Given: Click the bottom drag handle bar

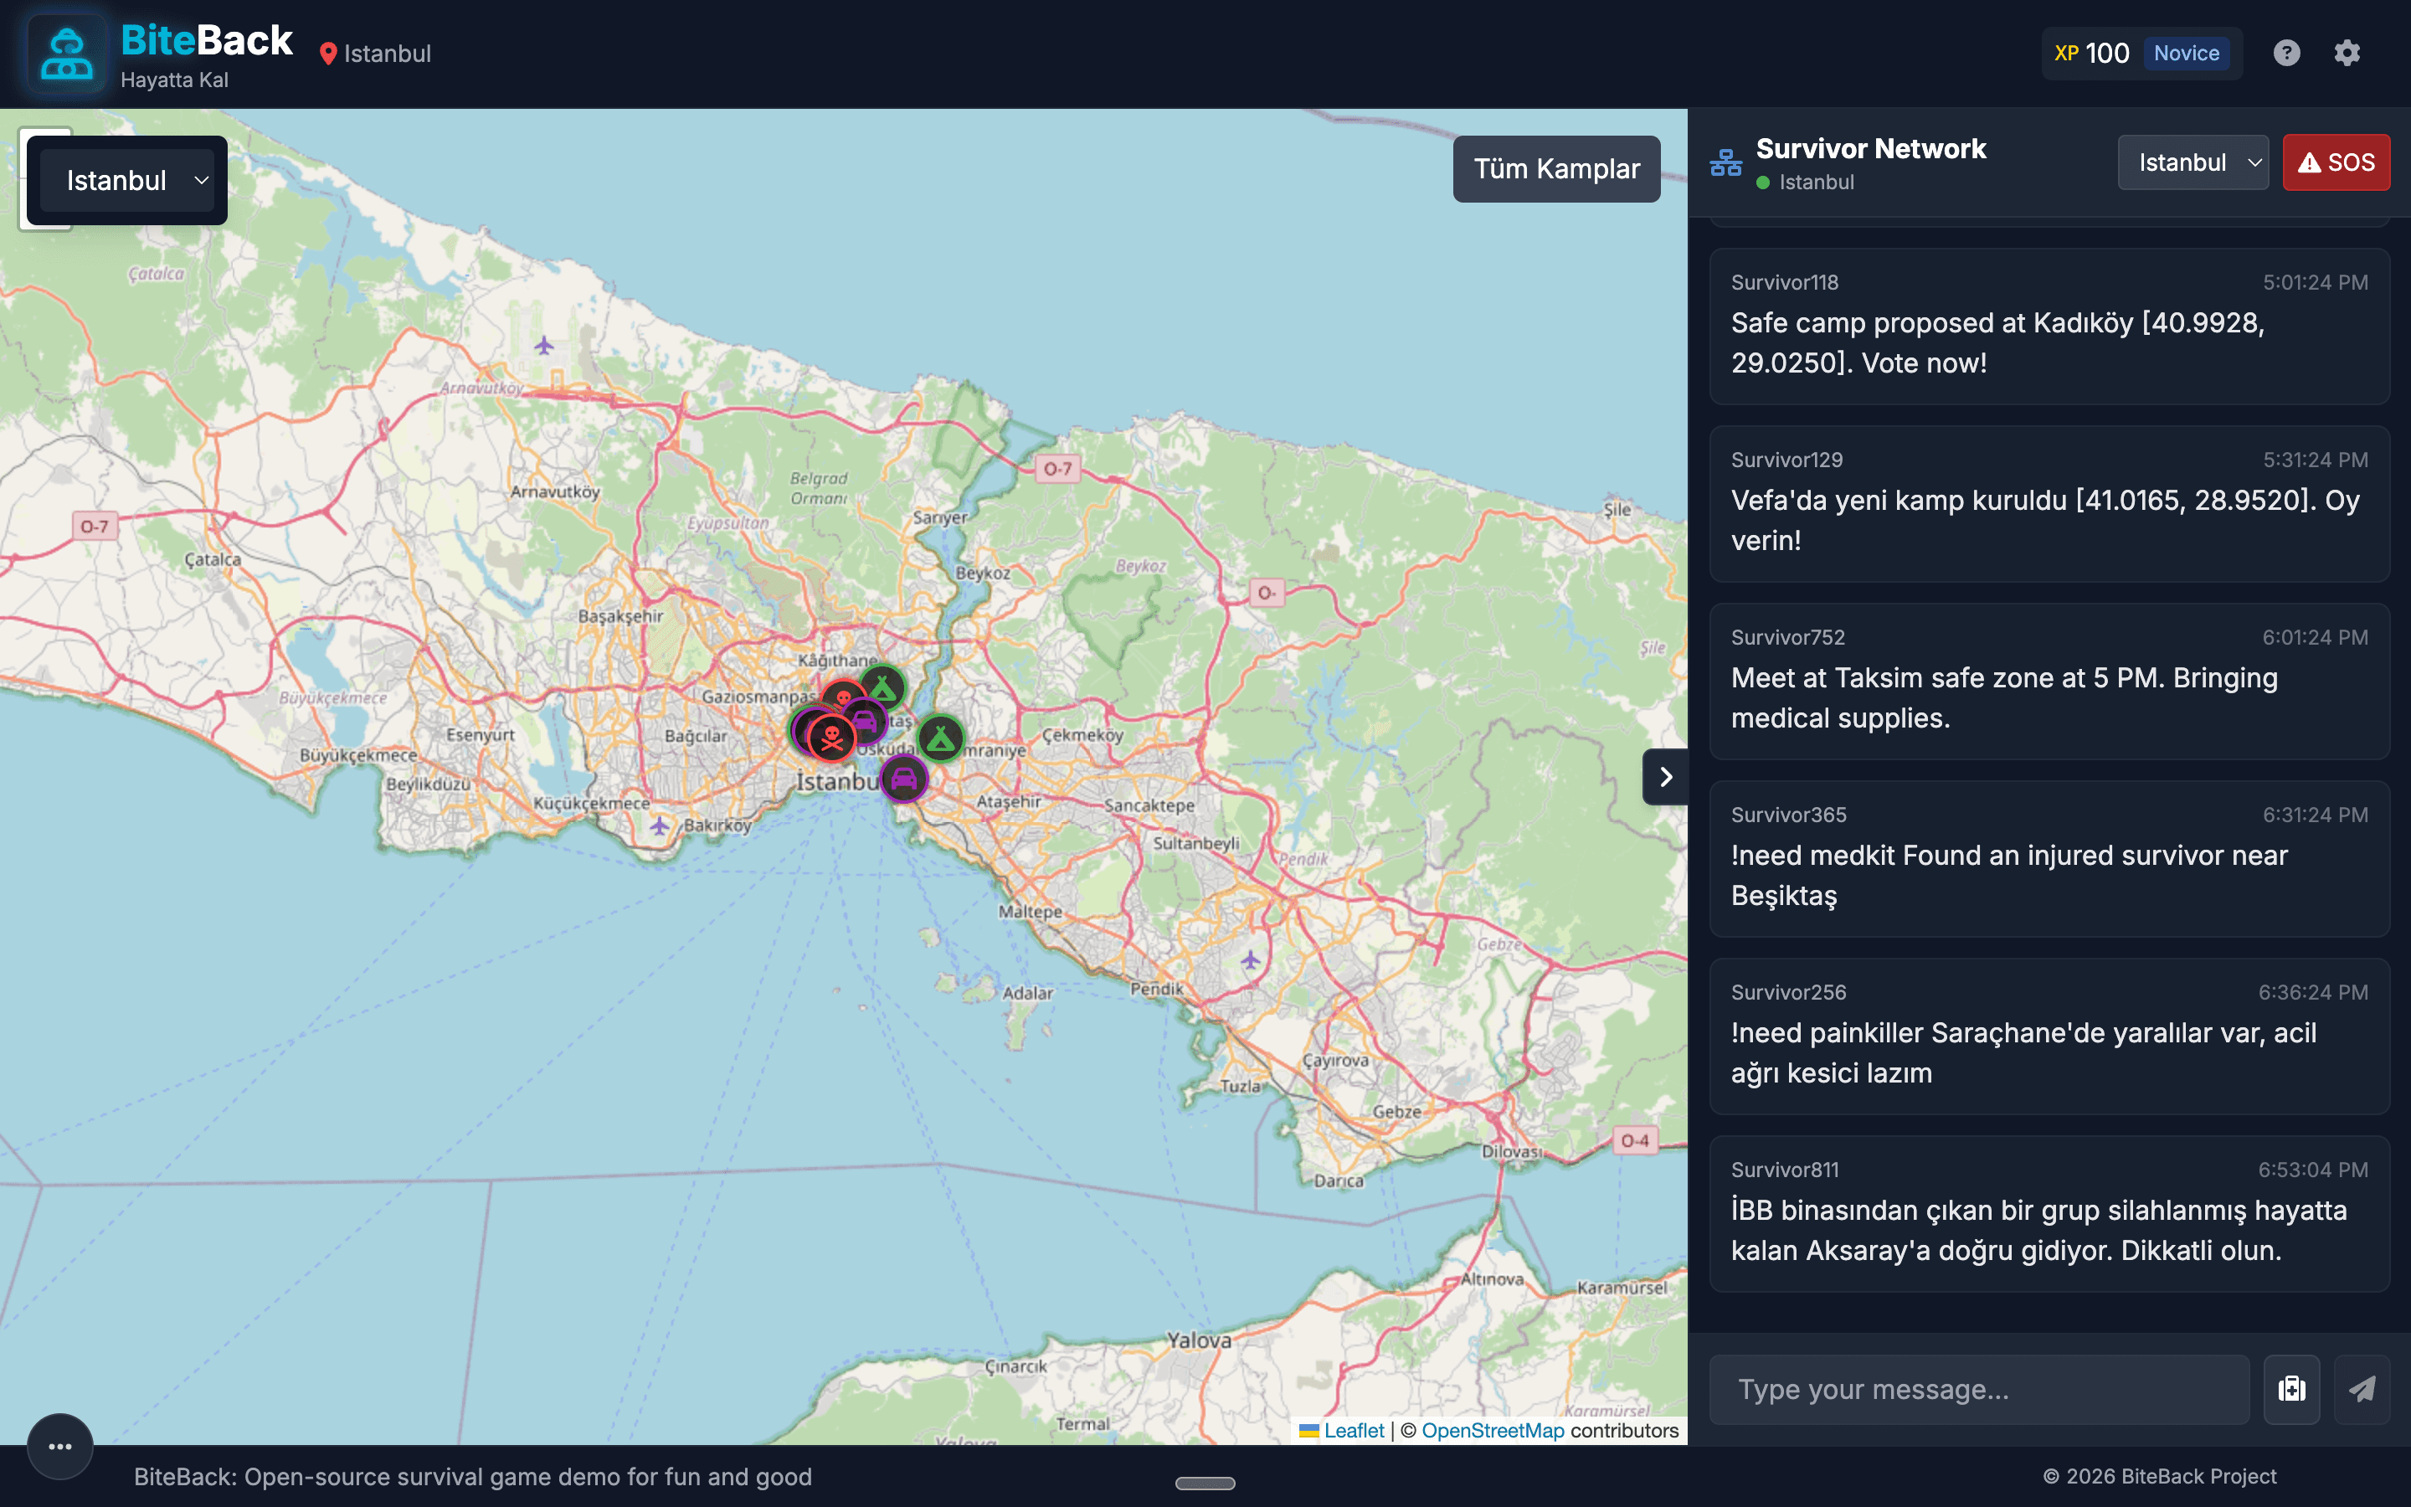Looking at the screenshot, I should tap(1205, 1483).
